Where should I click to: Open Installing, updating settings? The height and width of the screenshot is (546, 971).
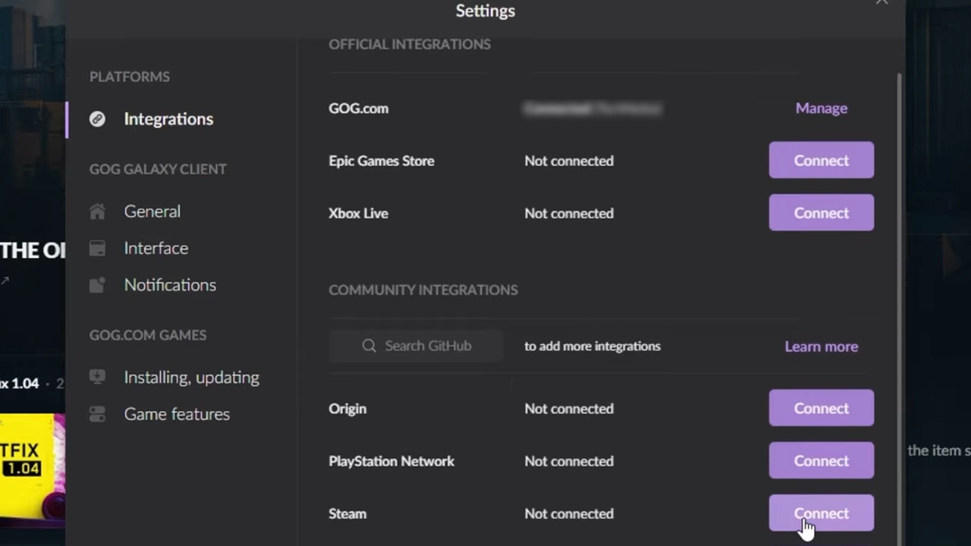click(192, 377)
